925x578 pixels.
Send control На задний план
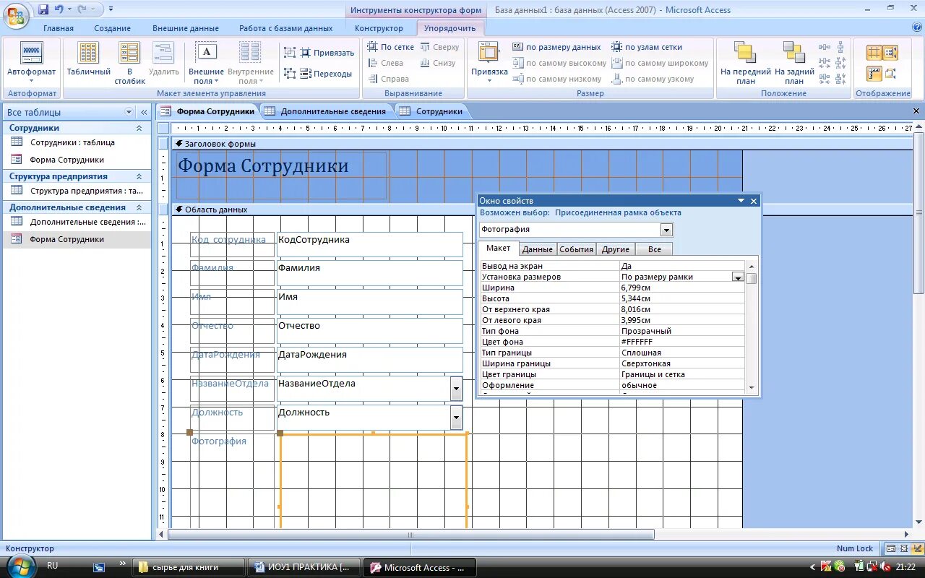click(794, 62)
